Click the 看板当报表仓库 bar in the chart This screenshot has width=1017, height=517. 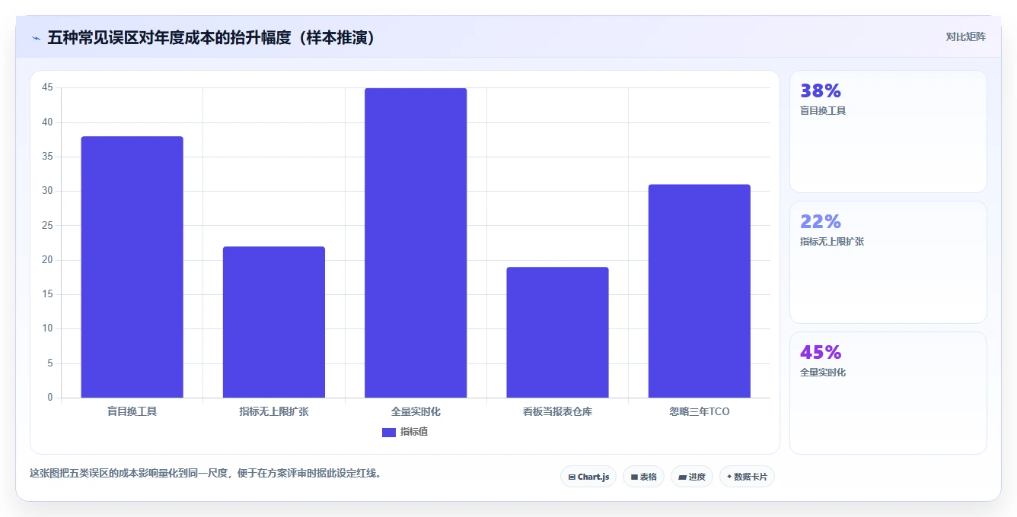557,332
